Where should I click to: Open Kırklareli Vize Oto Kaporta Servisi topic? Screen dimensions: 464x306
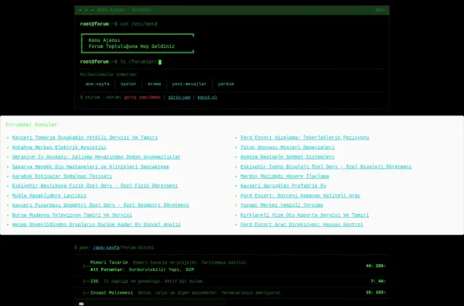pos(305,215)
